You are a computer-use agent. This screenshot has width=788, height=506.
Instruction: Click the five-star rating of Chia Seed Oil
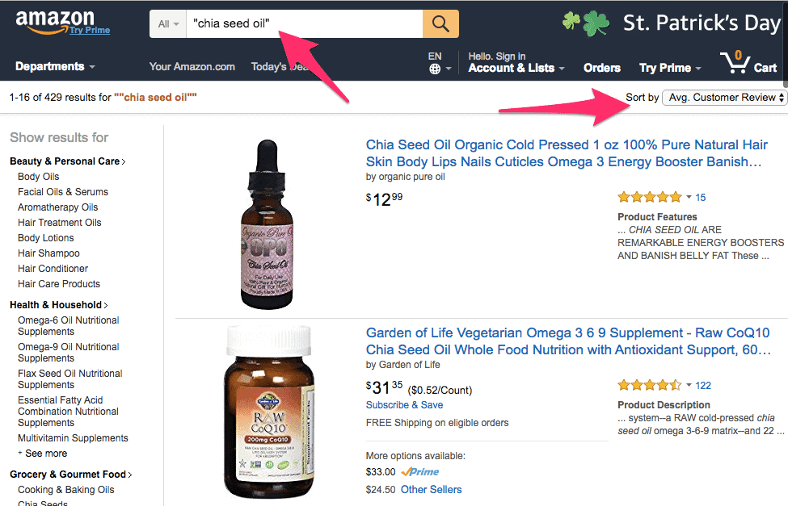649,197
